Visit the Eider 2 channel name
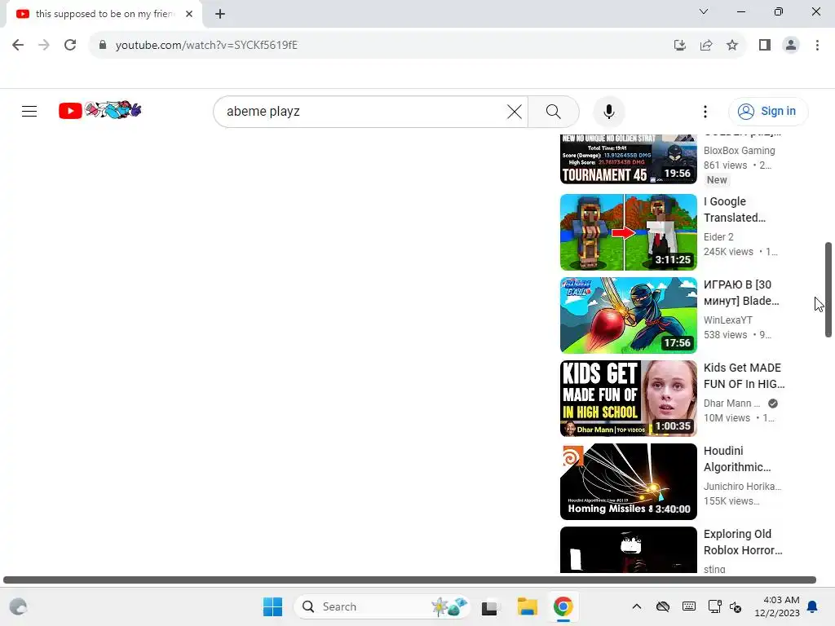 pos(718,237)
